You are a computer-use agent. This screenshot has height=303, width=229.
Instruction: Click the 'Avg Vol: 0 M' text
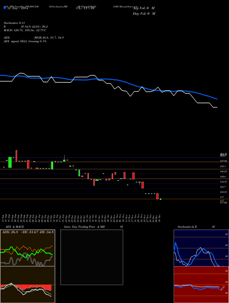pyautogui.click(x=144, y=8)
